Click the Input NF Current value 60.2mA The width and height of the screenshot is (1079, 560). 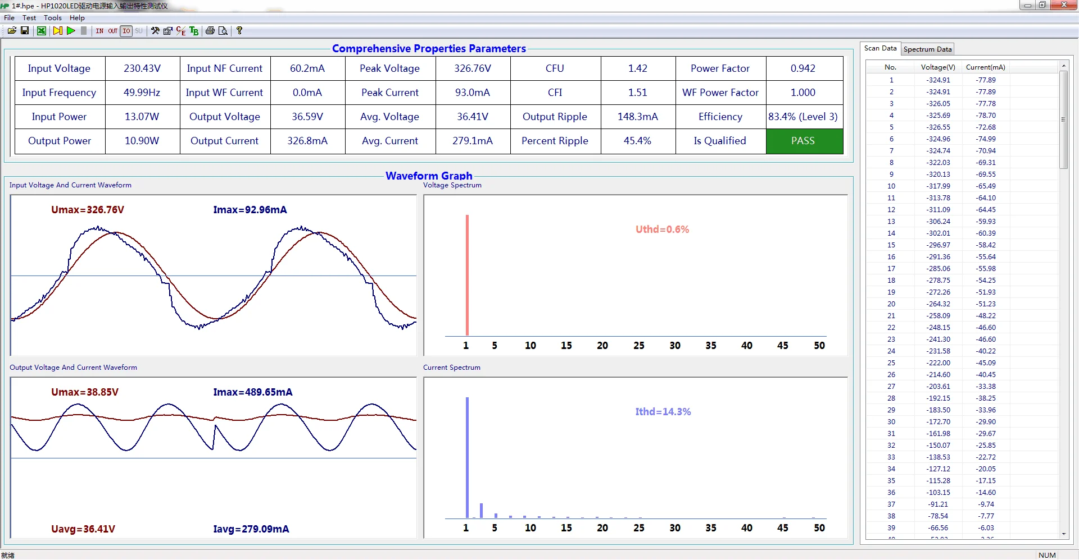307,68
